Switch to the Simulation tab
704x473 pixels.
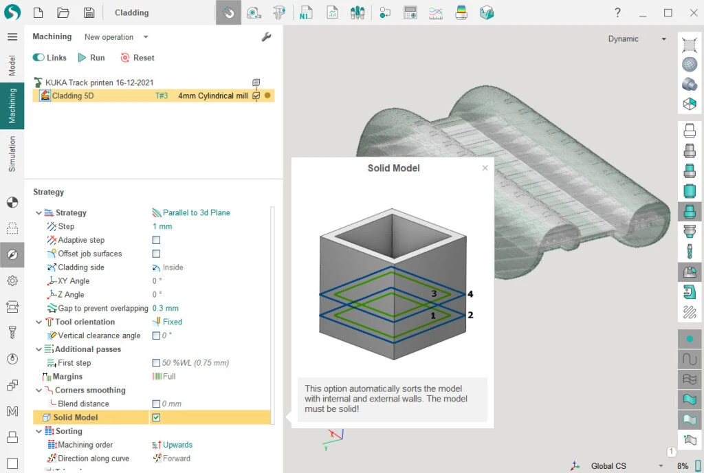click(x=12, y=153)
